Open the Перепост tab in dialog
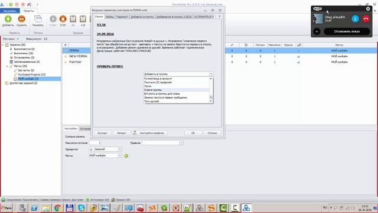The width and height of the screenshot is (378, 213). pos(122,17)
